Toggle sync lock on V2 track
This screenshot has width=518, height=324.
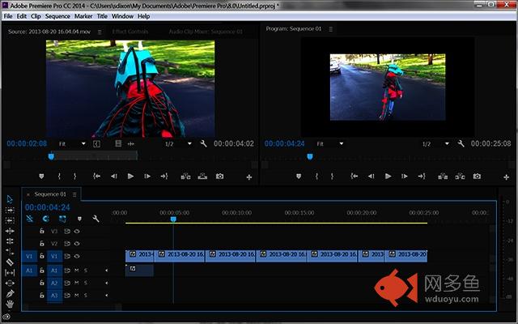(67, 244)
